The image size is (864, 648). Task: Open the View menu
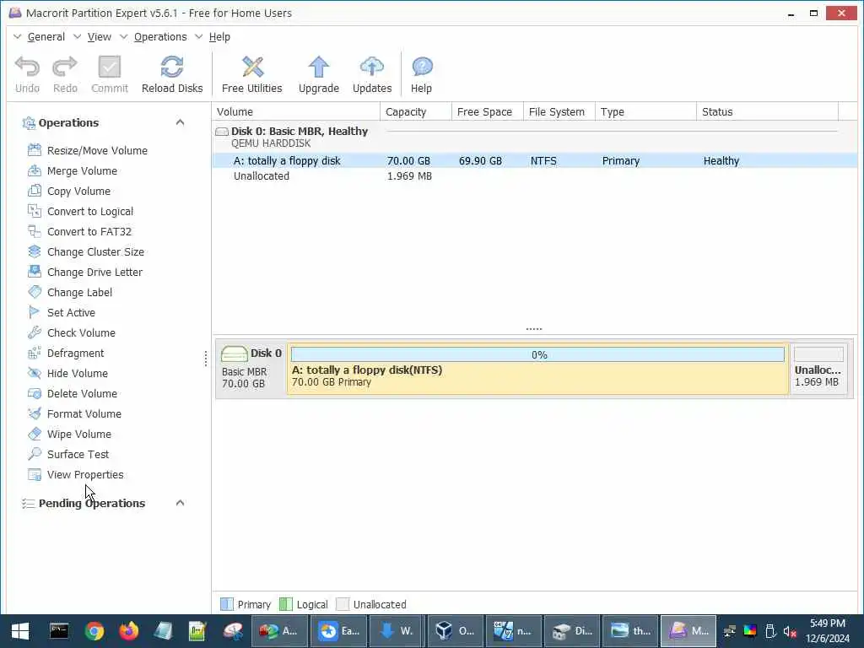click(x=100, y=37)
